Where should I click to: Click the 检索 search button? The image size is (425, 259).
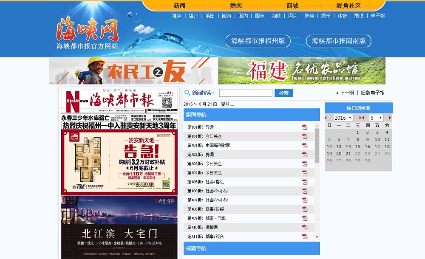(284, 93)
